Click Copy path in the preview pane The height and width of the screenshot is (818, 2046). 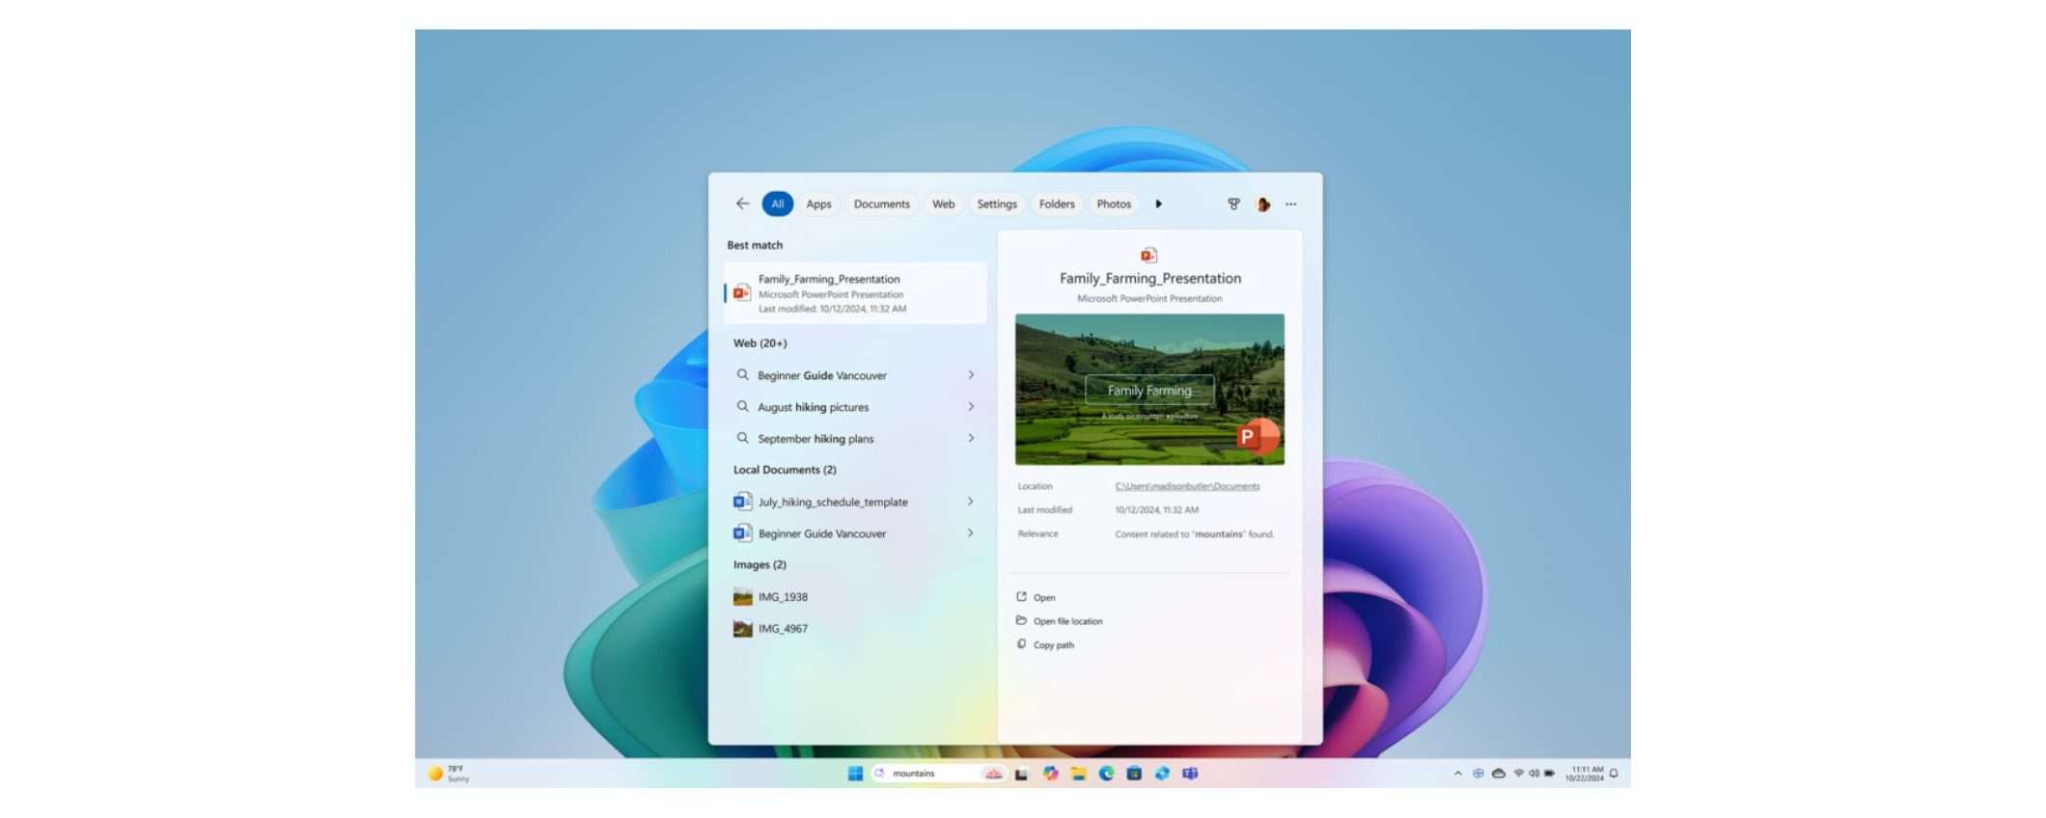tap(1044, 644)
